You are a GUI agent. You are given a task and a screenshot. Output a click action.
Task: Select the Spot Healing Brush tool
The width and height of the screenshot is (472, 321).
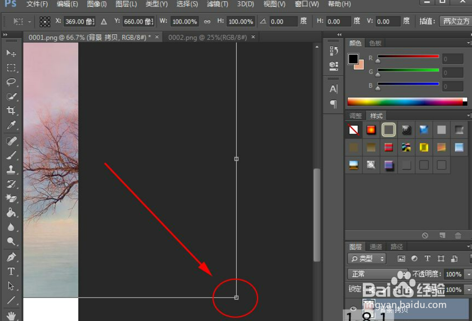coord(11,141)
